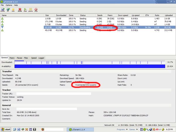This screenshot has height=132, width=176.
Task: Click the clock showing 6:25 PM
Action: point(169,129)
